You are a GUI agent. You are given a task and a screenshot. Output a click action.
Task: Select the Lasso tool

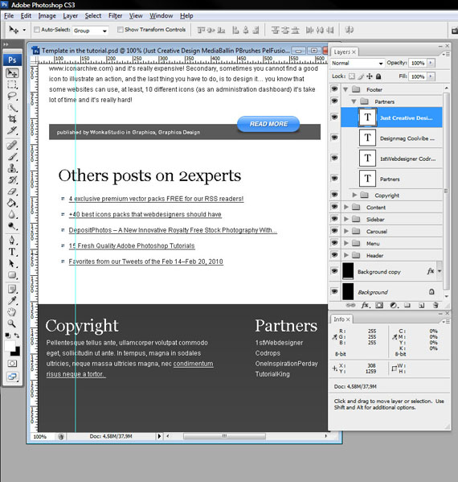click(x=12, y=96)
